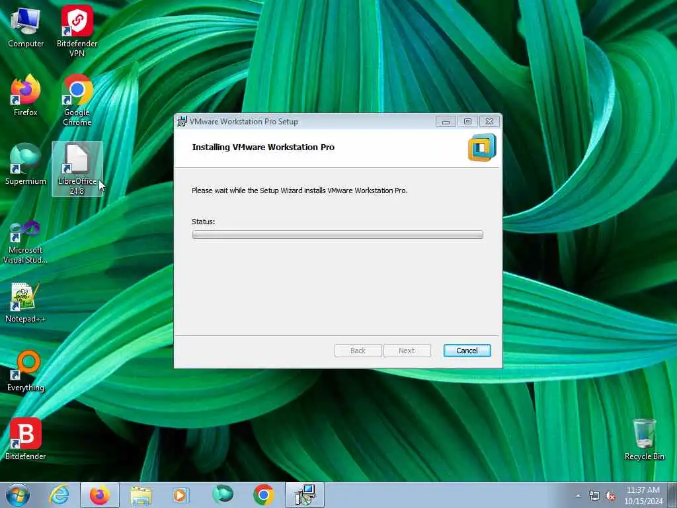
Task: Open Windows Explorer from the taskbar
Action: point(141,495)
